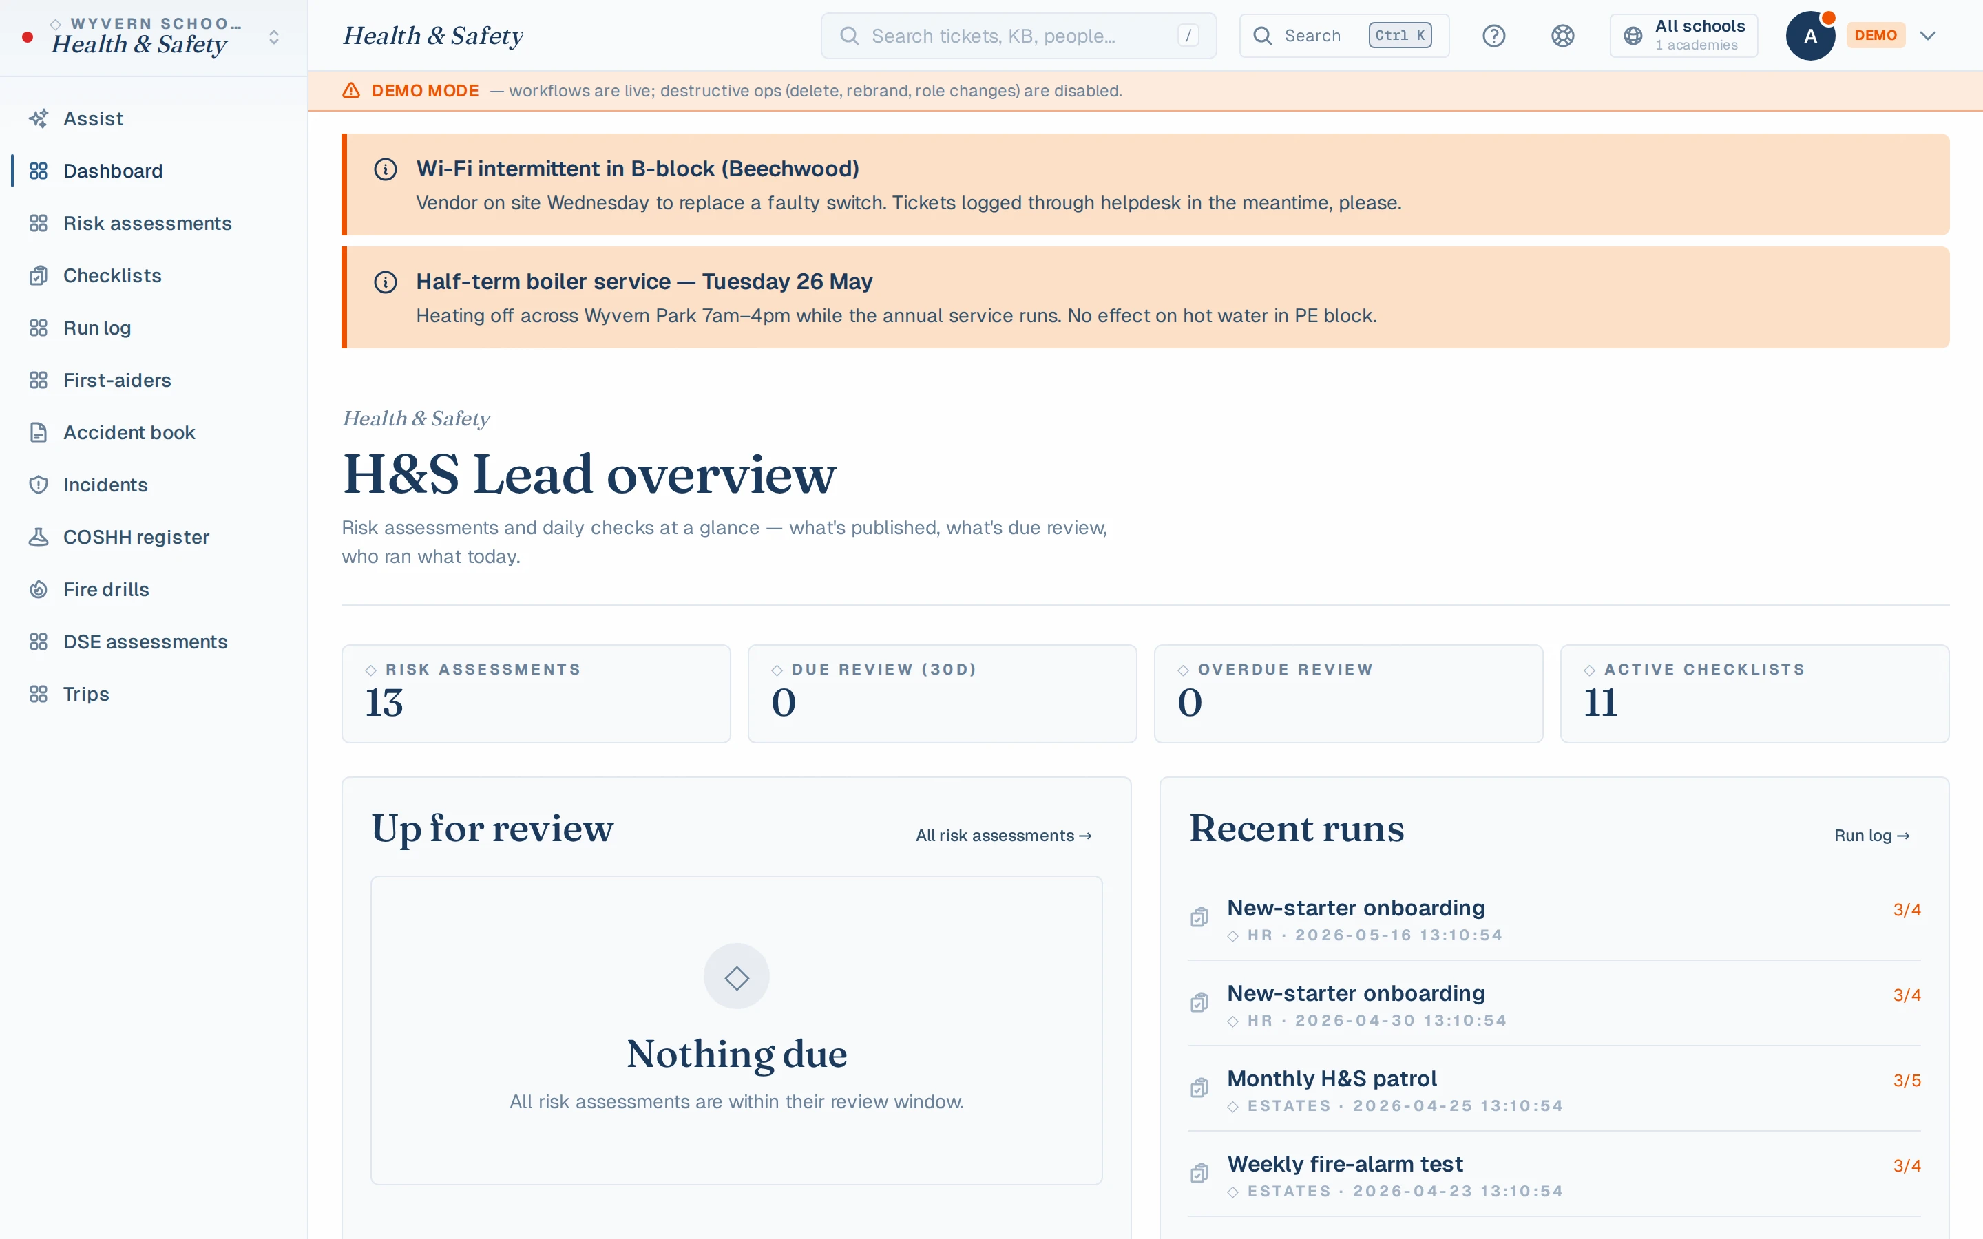The image size is (1983, 1239).
Task: Click the Trips sidebar icon
Action: (x=39, y=694)
